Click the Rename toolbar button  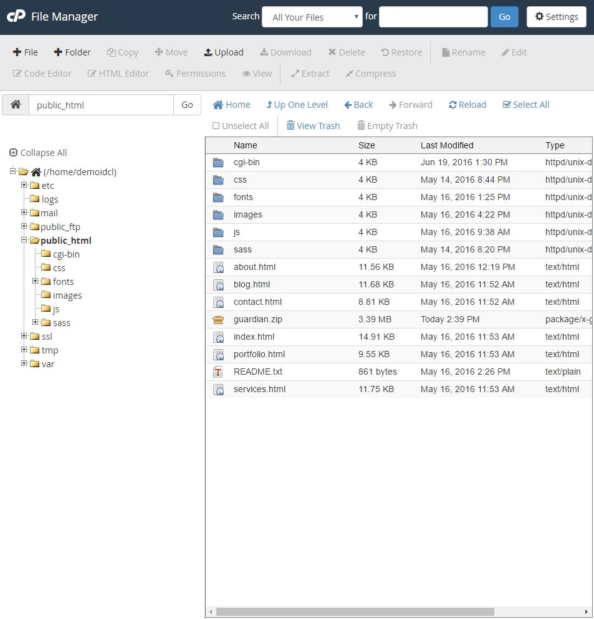(x=464, y=52)
